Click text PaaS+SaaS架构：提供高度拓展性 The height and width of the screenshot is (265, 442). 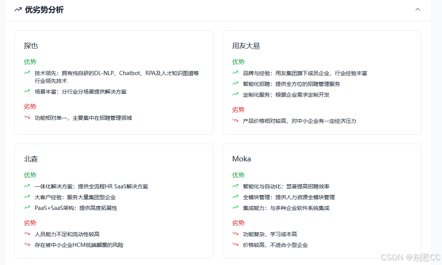click(x=76, y=208)
